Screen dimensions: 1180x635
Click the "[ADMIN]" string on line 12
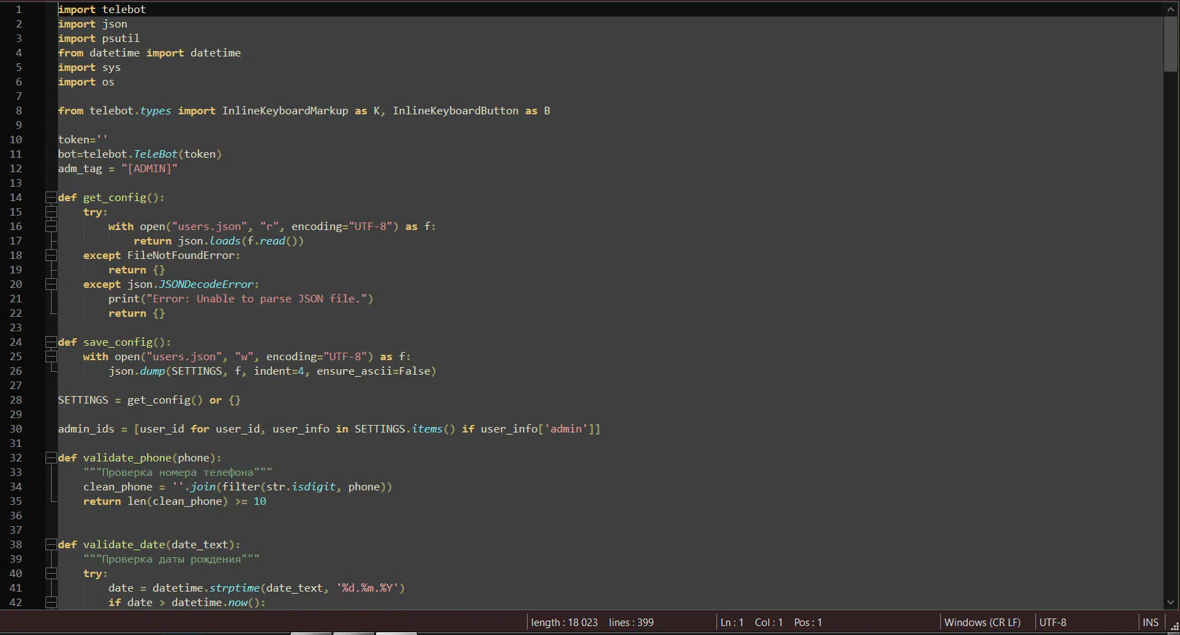point(149,169)
